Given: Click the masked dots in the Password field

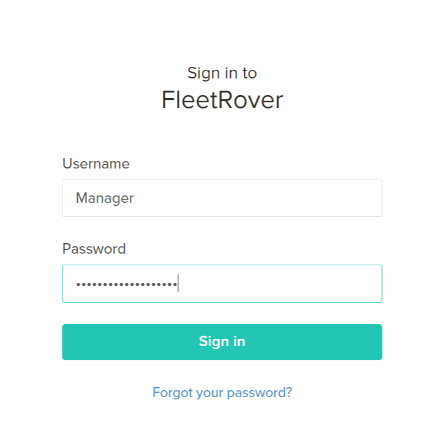Looking at the screenshot, I should click(x=125, y=284).
